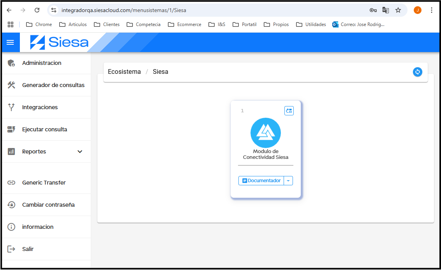This screenshot has height=270, width=441.
Task: Click the hamburger menu icon in header
Action: 11,42
